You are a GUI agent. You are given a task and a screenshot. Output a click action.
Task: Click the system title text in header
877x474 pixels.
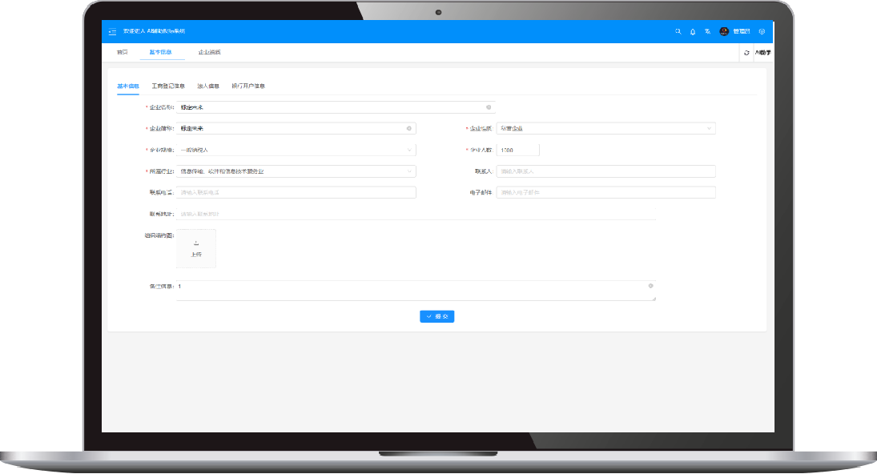click(x=154, y=31)
